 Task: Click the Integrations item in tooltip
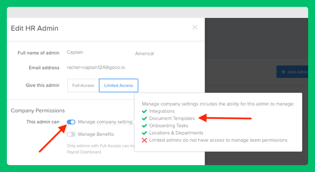[162, 111]
